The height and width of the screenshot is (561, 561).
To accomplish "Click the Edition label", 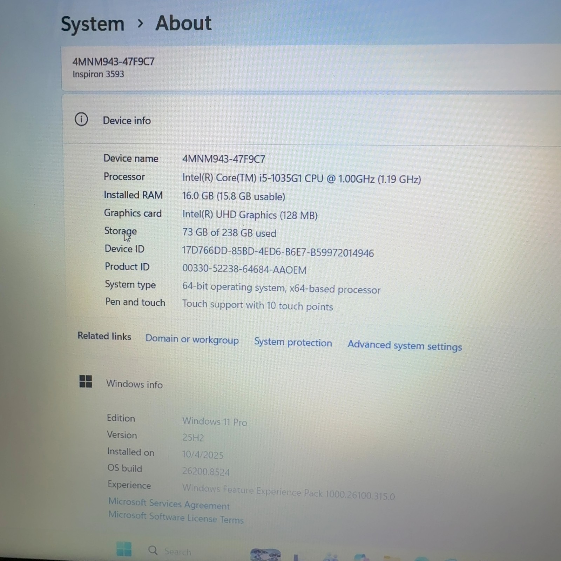I will tap(121, 418).
